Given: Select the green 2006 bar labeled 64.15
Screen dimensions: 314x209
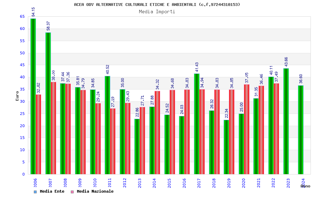Looking at the screenshot, I should [33, 96].
